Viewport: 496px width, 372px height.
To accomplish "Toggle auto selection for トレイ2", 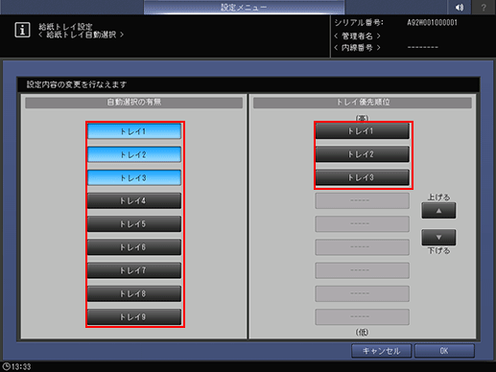I will point(134,154).
